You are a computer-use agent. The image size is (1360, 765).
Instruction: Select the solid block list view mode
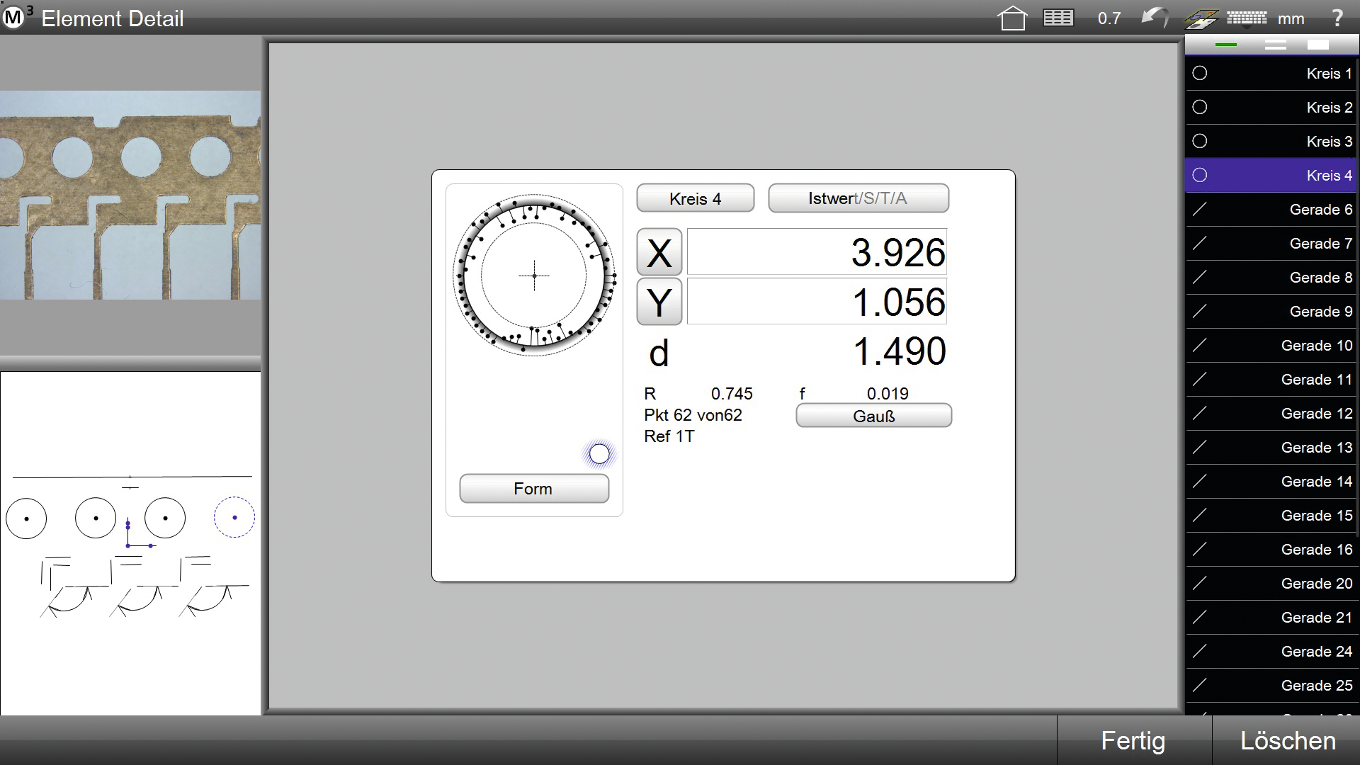(1318, 45)
